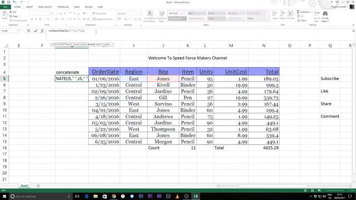Switch to Page Break Preview in status bar
The image size is (356, 200).
tap(319, 191)
